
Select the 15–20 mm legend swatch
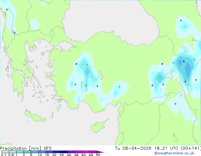click(x=49, y=152)
